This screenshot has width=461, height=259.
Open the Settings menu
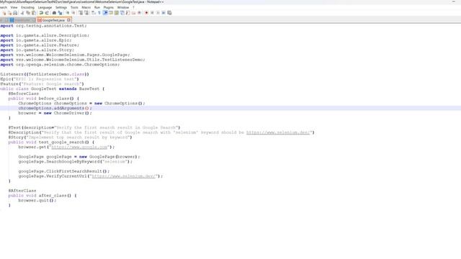[x=61, y=7]
